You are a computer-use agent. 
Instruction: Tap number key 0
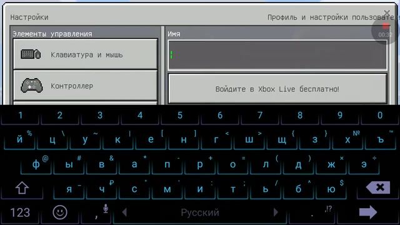pos(380,115)
